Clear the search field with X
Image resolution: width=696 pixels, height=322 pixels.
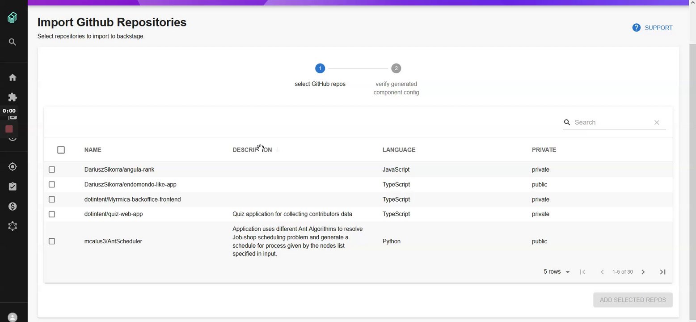click(657, 123)
